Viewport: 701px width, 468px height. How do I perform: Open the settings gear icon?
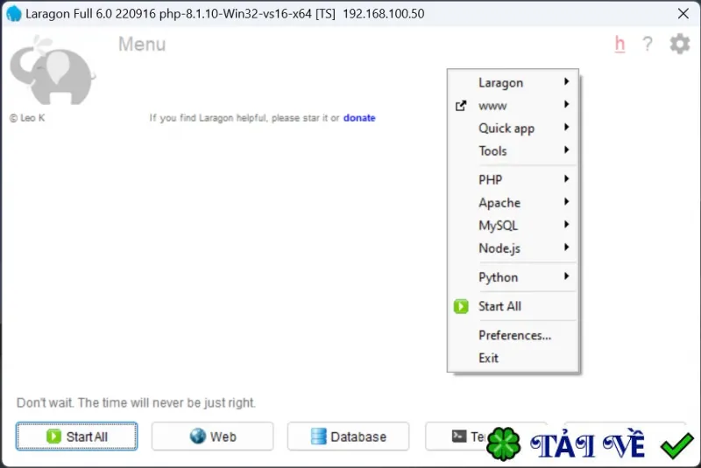pos(680,44)
